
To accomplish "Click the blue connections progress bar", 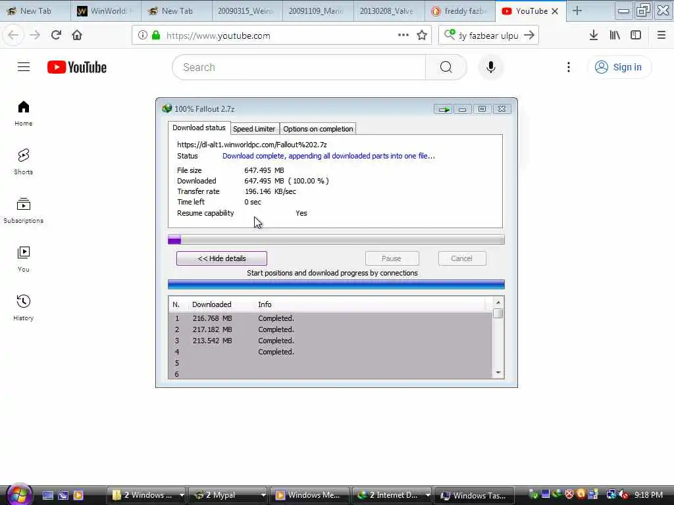I will pos(336,284).
